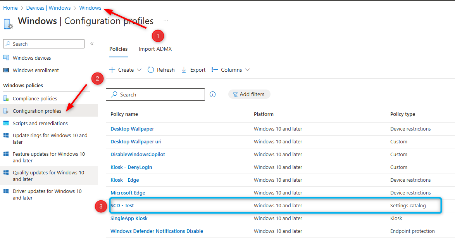Click the plus icon for Create

pos(112,70)
